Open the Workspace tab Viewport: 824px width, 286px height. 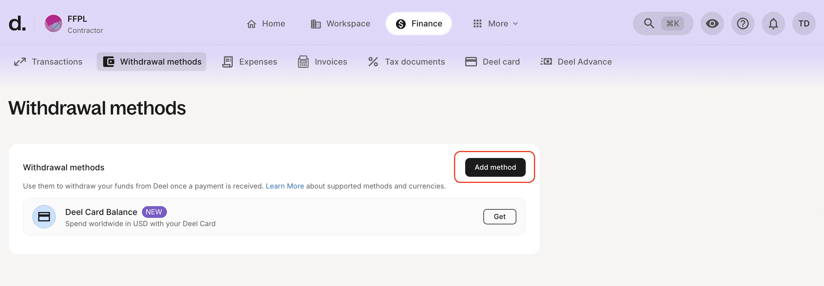(x=340, y=24)
